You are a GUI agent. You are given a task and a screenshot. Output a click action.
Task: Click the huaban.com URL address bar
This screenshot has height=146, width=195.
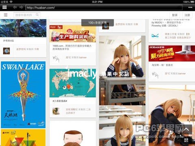104,8
